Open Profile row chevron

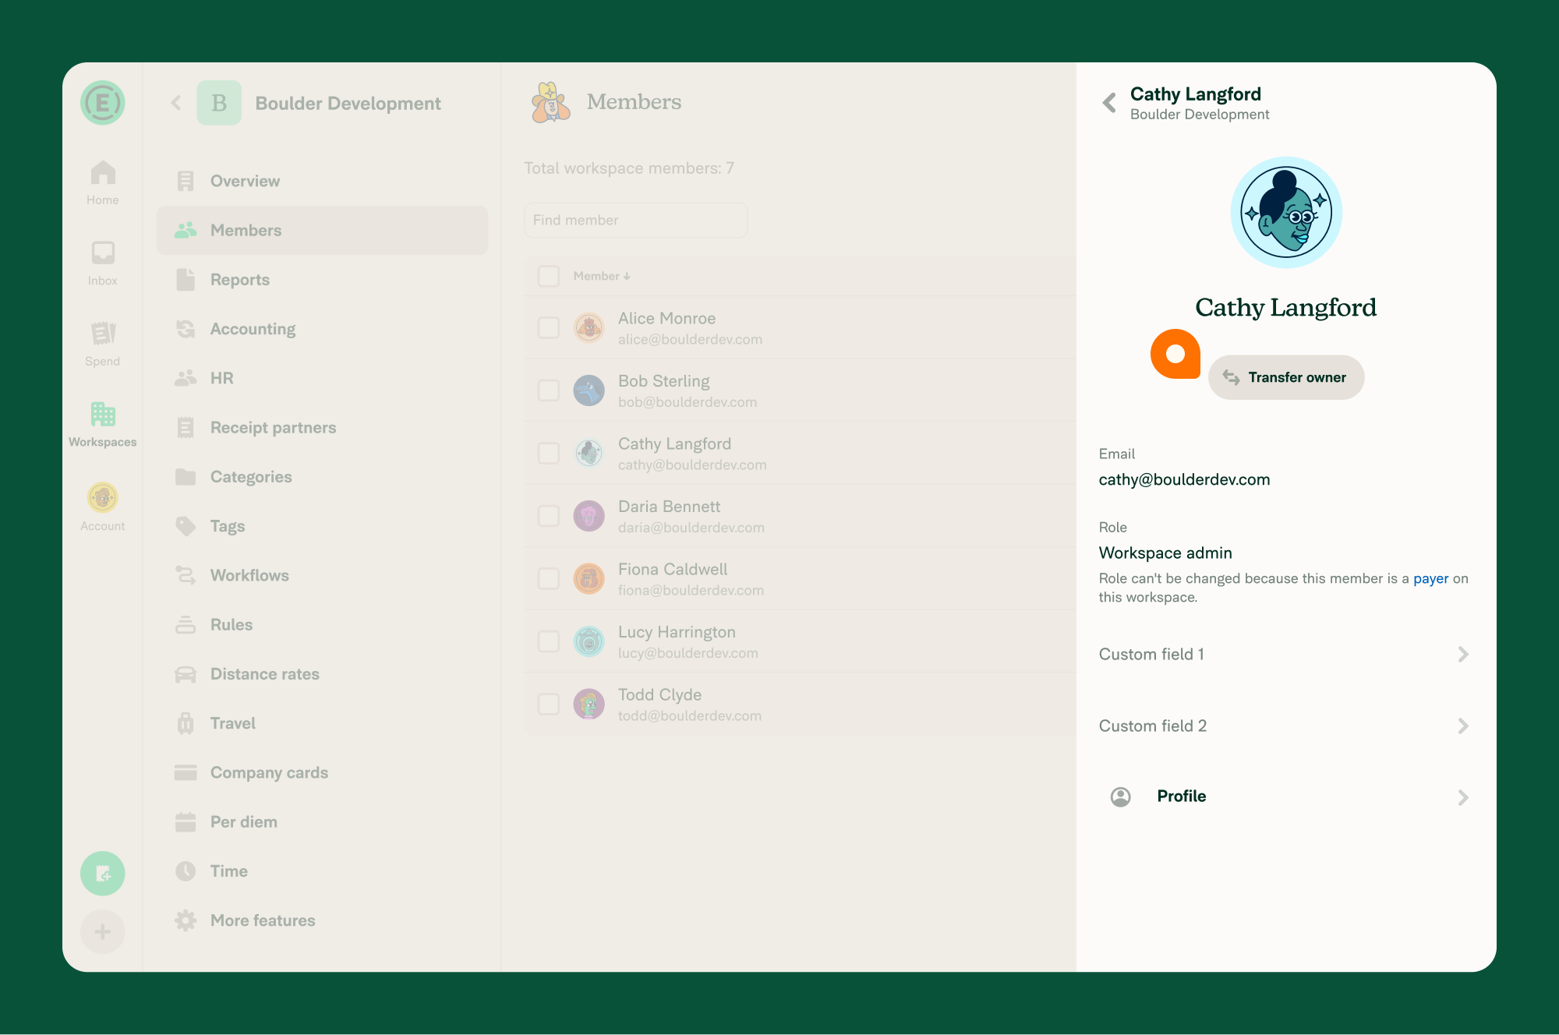(1463, 797)
